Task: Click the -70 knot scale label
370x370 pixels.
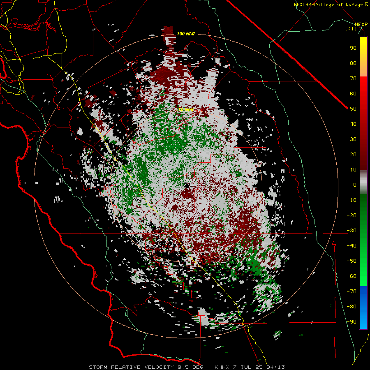Action: 351,291
